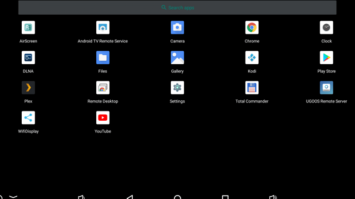Launch the Plex app
The image size is (355, 199).
click(x=28, y=88)
